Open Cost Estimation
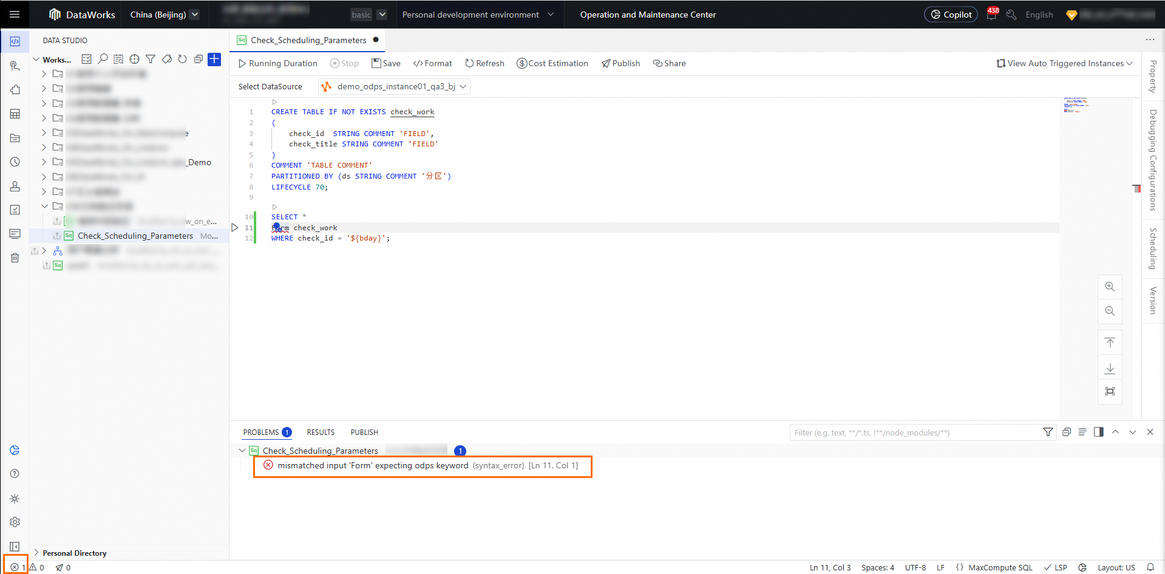The width and height of the screenshot is (1165, 574). (x=552, y=63)
